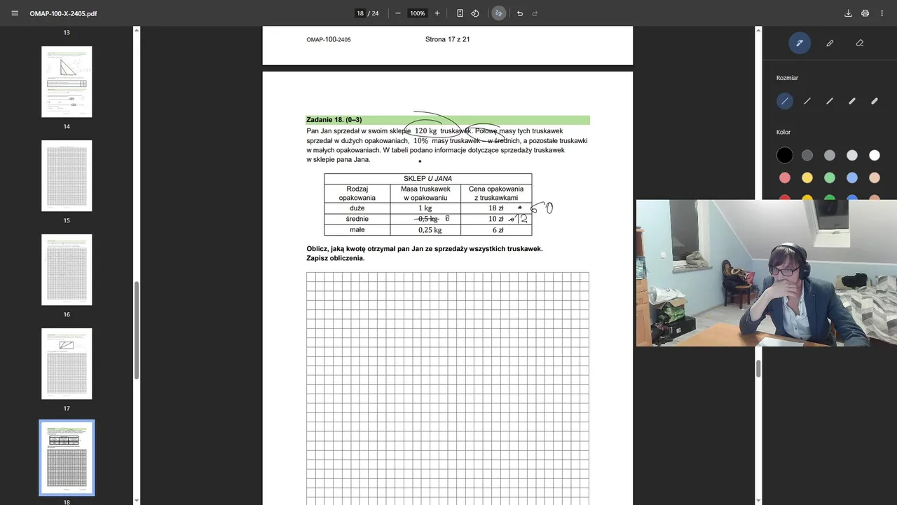The image size is (897, 505).
Task: Choose the second thickest pen size
Action: 852,101
